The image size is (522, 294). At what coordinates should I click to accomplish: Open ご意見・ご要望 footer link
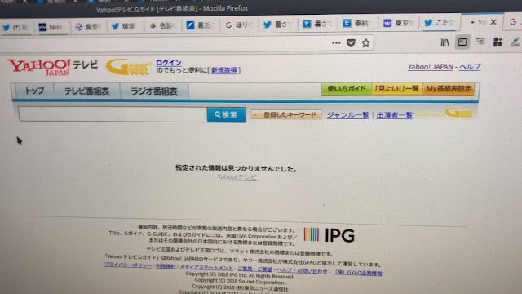255,269
